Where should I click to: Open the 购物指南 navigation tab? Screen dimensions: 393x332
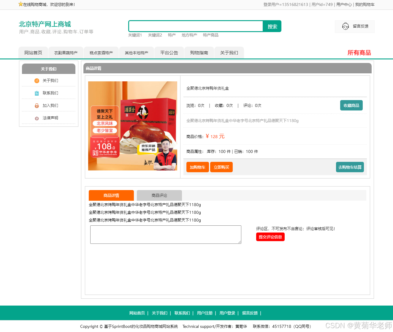pos(199,53)
